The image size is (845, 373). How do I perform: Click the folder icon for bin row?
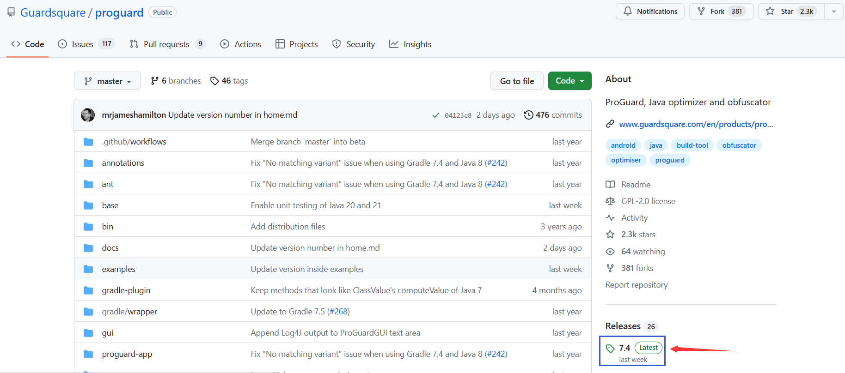pos(88,227)
